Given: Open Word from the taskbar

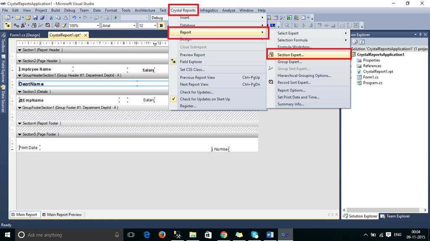Looking at the screenshot, I should [270, 235].
